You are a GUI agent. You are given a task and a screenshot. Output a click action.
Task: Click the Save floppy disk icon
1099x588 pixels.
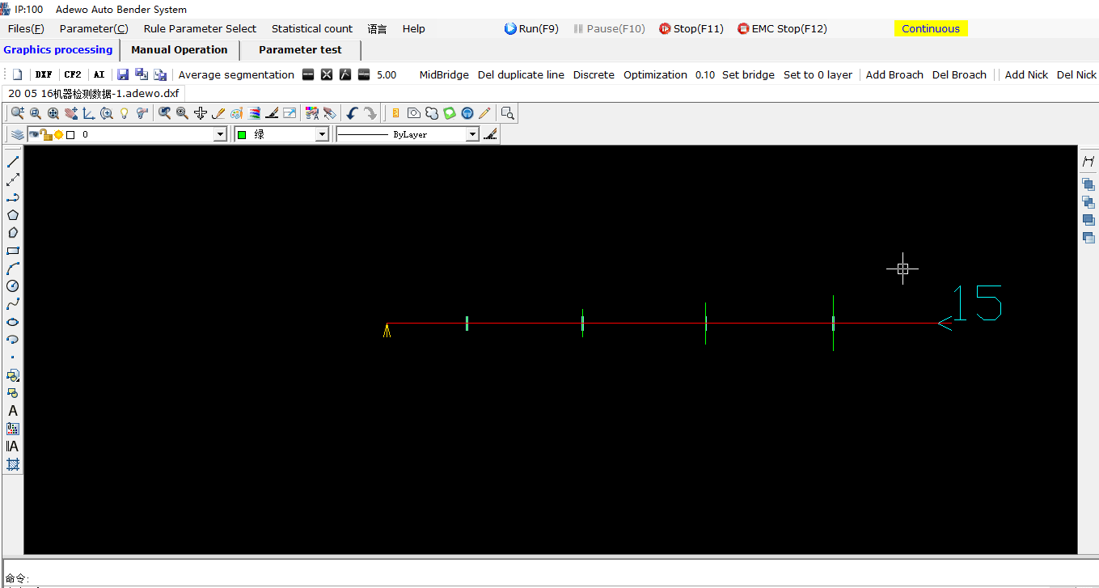tap(123, 74)
